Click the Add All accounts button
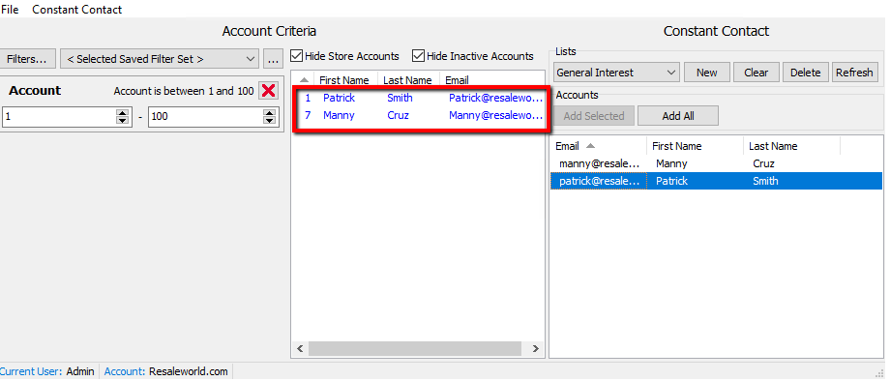Viewport: 890px width, 381px height. coord(678,116)
